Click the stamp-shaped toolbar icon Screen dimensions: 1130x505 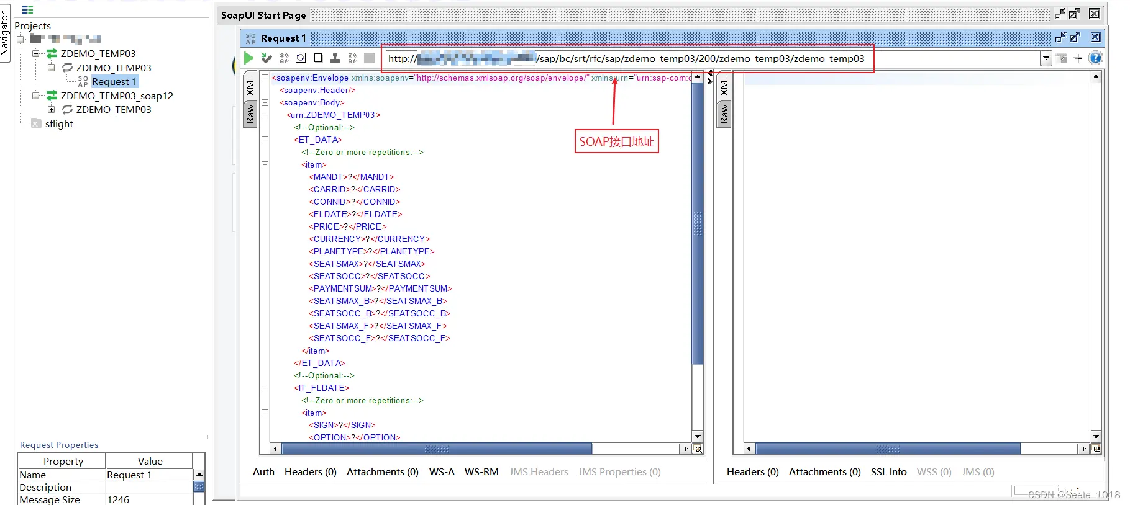(x=335, y=58)
